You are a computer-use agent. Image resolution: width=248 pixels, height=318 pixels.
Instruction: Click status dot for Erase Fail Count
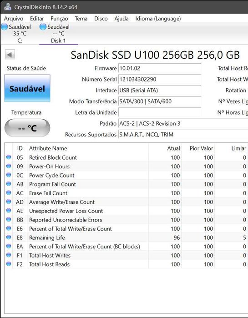tap(9, 193)
